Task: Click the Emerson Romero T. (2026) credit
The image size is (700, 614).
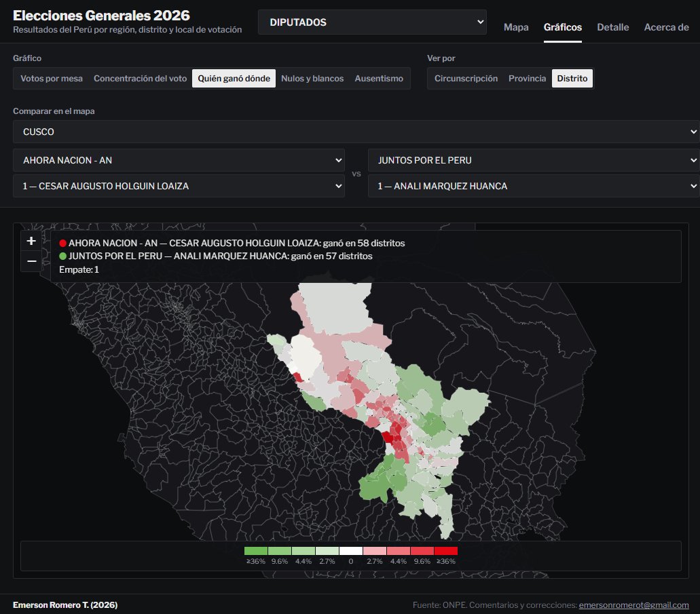Action: coord(65,605)
